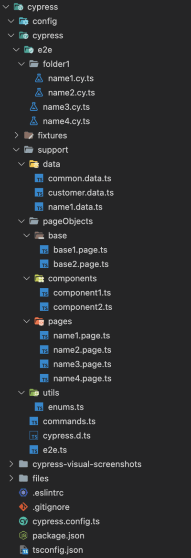Image resolution: width=191 pixels, height=558 pixels.
Task: Collapse the pageObjects folder chevron
Action: pos(21,221)
